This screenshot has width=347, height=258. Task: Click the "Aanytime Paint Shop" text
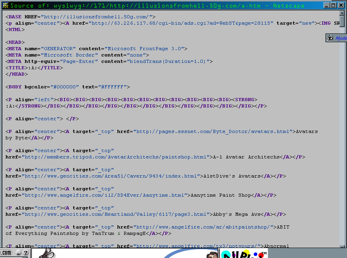(x=221, y=195)
